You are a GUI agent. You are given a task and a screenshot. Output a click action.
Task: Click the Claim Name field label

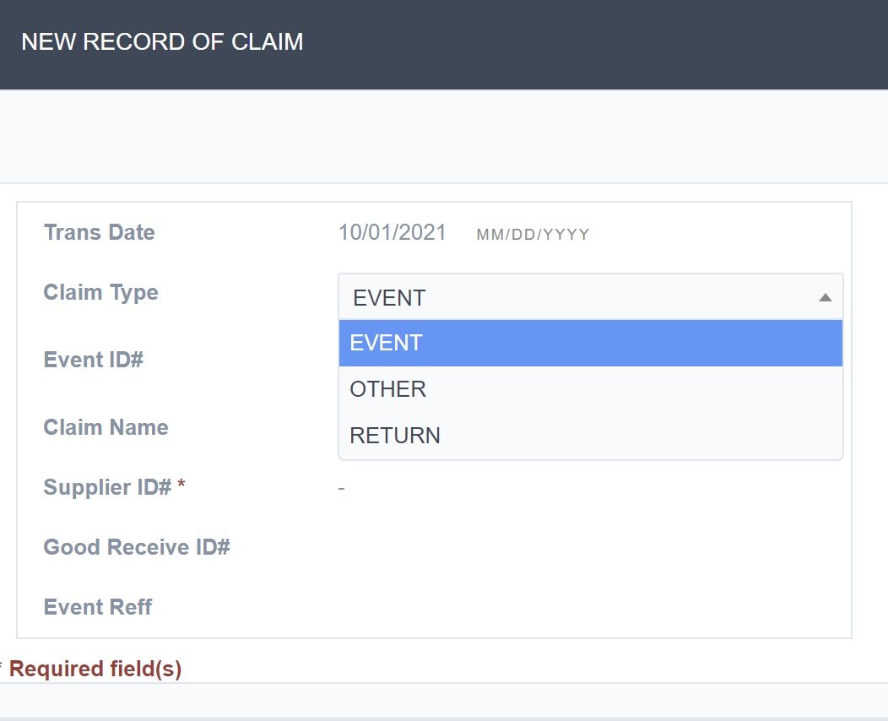[106, 427]
